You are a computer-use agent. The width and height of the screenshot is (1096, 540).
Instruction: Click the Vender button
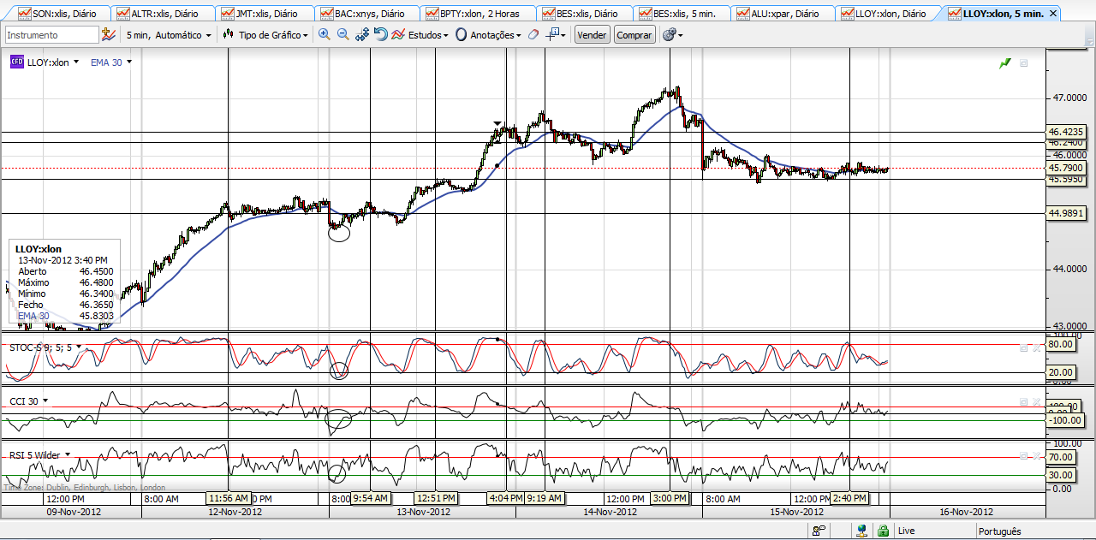[593, 35]
